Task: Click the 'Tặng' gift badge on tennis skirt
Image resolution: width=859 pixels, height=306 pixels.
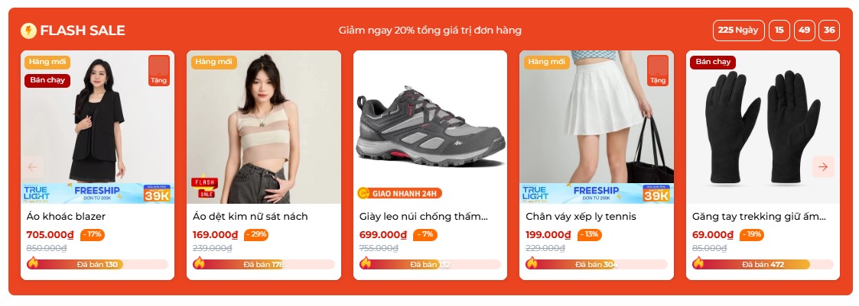Action: tap(658, 70)
